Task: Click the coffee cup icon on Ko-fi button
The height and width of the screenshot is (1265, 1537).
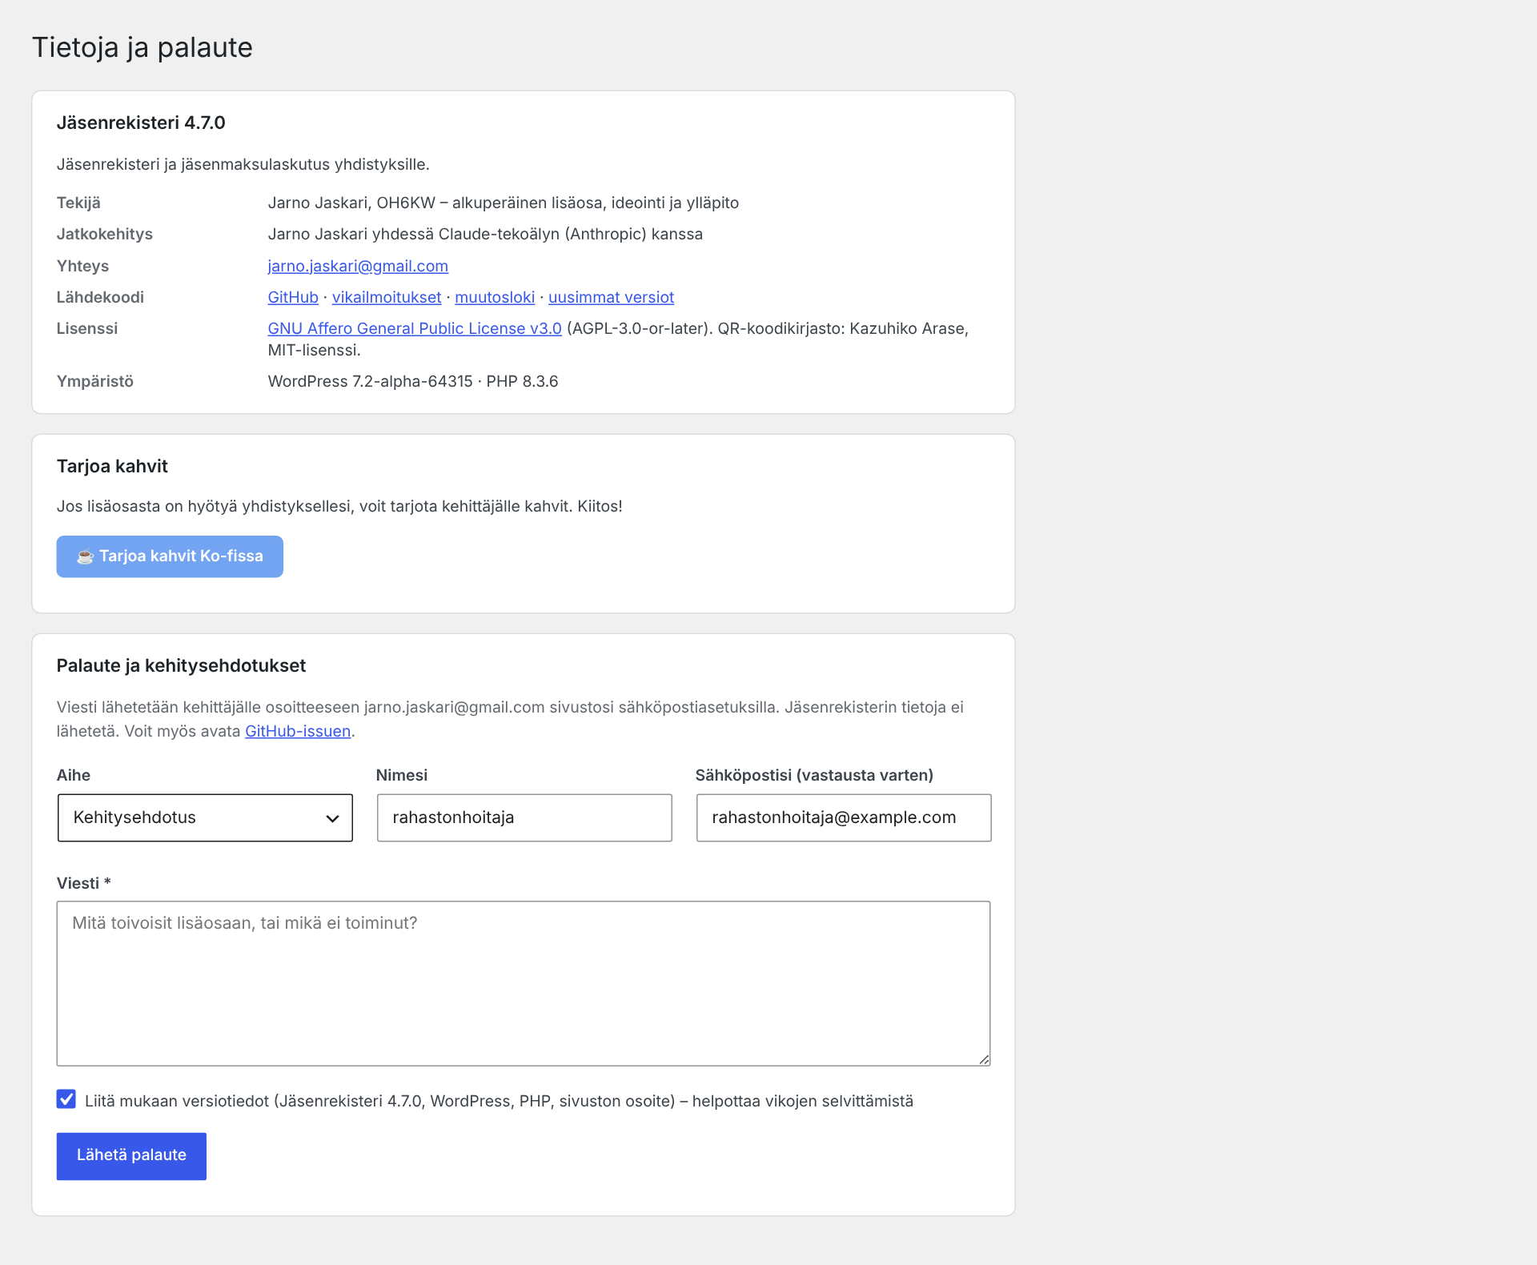Action: click(85, 556)
